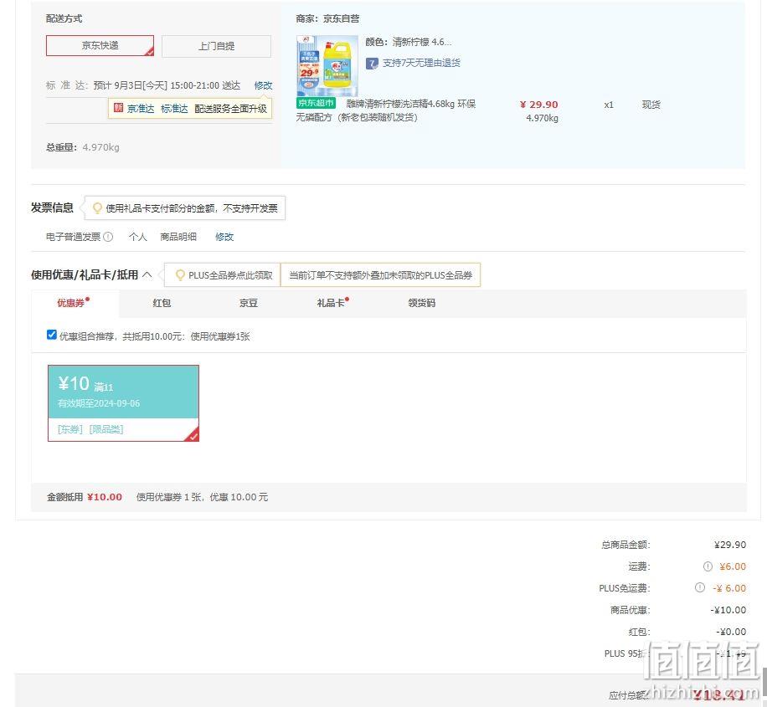The width and height of the screenshot is (767, 707).
Task: Click product price ¥ 29.90
Action: click(539, 105)
